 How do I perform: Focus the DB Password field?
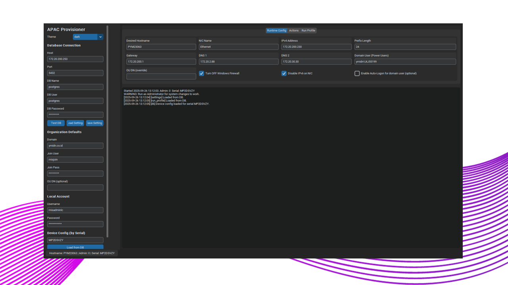[75, 115]
